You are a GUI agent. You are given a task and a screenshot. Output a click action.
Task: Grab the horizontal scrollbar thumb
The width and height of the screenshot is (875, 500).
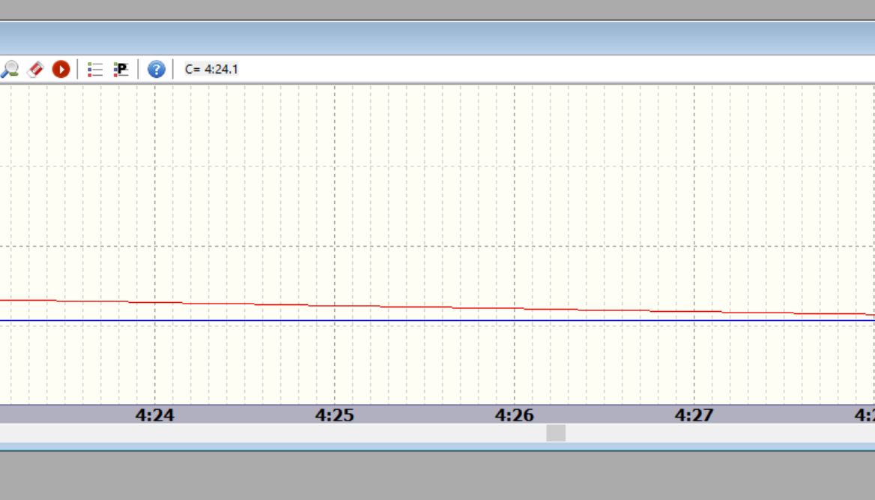pyautogui.click(x=556, y=433)
